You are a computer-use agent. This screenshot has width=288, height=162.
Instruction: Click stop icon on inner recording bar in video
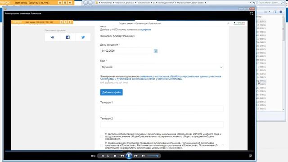[x=70, y=22]
